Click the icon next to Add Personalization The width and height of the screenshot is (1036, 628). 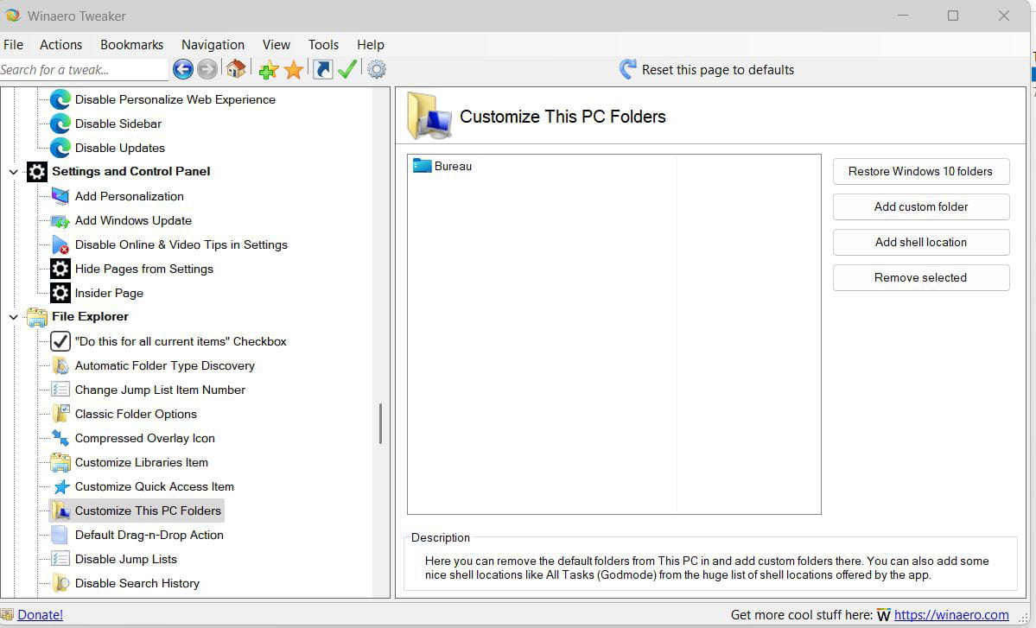(x=60, y=196)
